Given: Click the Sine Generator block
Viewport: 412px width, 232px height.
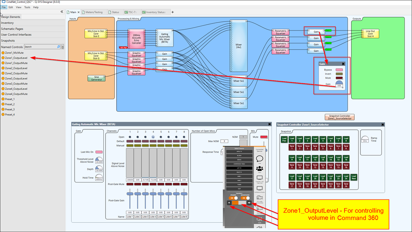Looking at the screenshot, I should pyautogui.click(x=96, y=78).
